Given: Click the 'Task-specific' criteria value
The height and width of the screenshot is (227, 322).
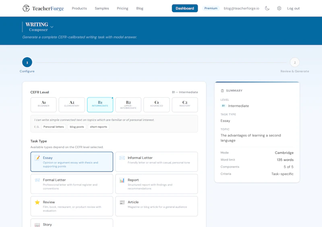Looking at the screenshot, I should 283,174.
